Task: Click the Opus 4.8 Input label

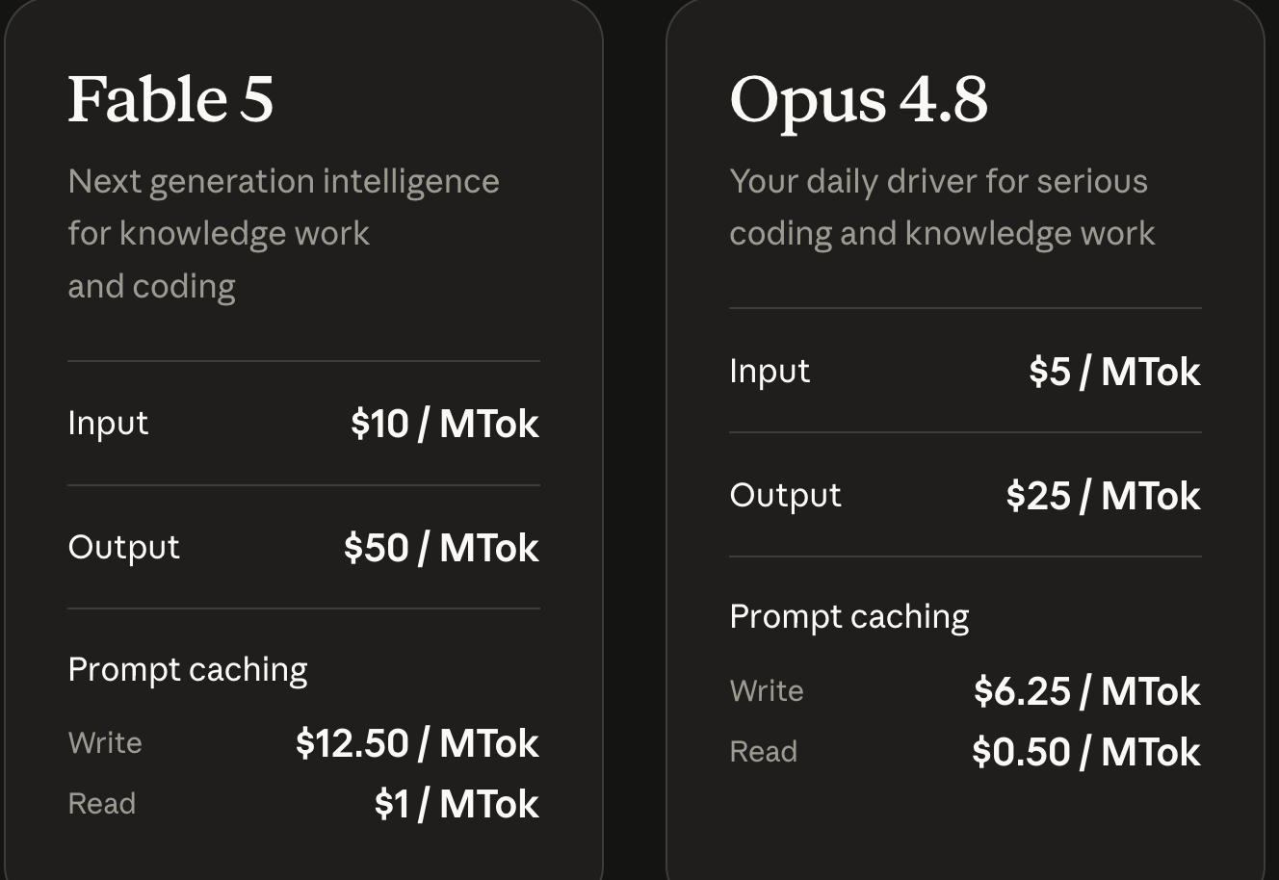Action: point(770,372)
